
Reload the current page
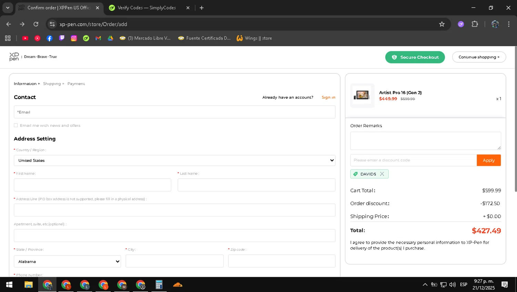(36, 24)
